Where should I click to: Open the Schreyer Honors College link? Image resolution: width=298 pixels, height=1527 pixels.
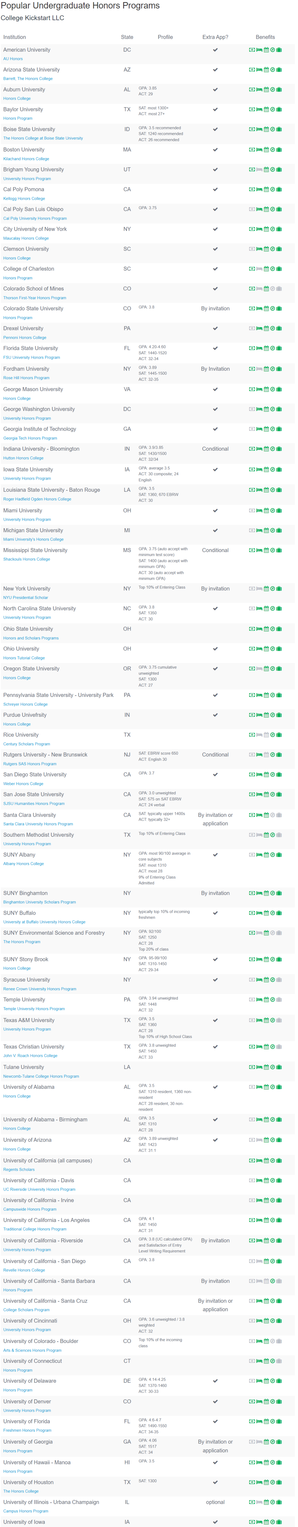(25, 704)
